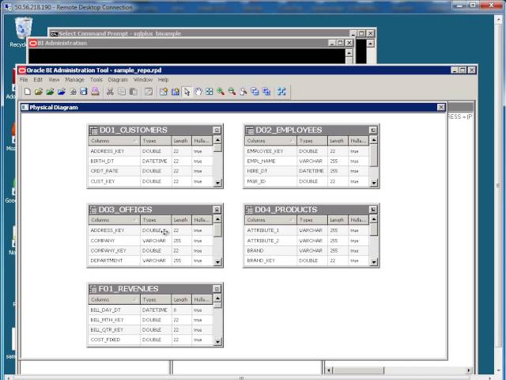Click the Recycle Bin desktop icon
506x380 pixels.
pos(23,28)
